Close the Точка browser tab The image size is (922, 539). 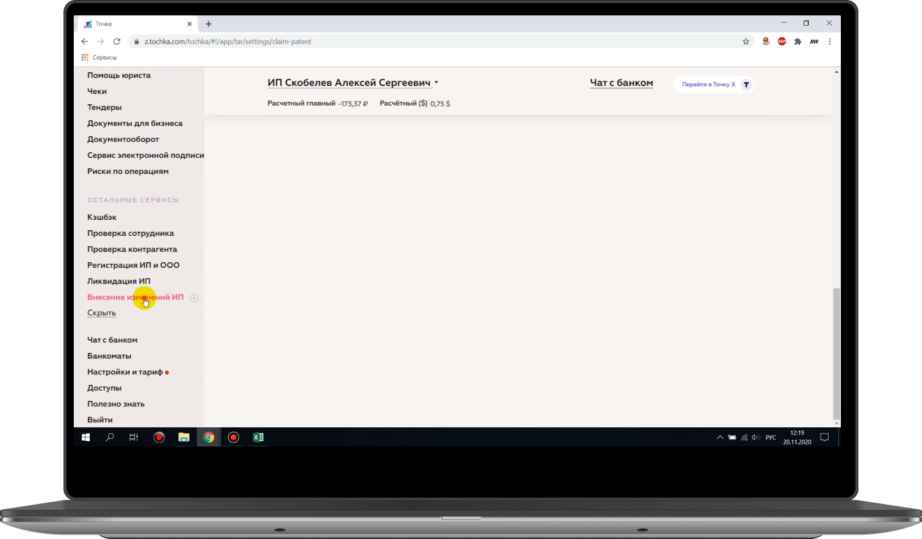point(189,24)
